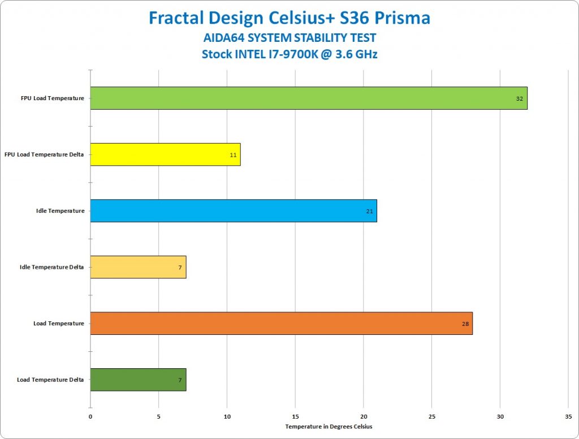Select the x-axis tick label '35'
This screenshot has width=579, height=439.
point(568,417)
